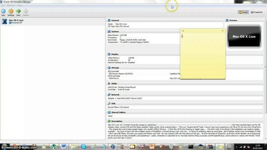Click 'OS Type: Mac OS X Server' text

tap(118, 26)
